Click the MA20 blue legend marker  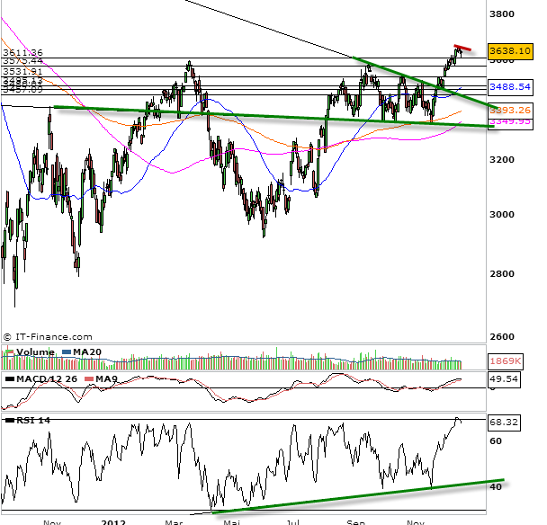tap(66, 352)
